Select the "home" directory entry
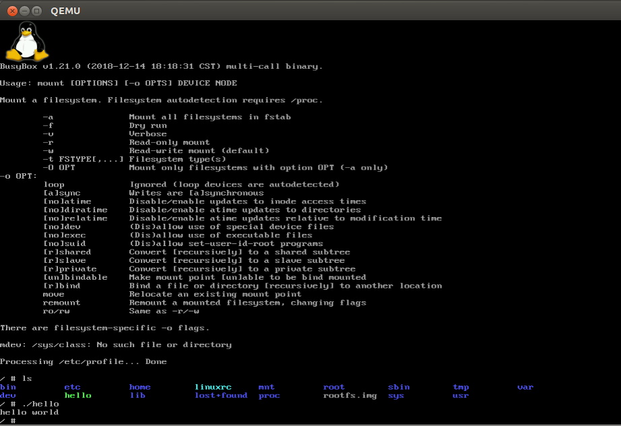 [139, 386]
